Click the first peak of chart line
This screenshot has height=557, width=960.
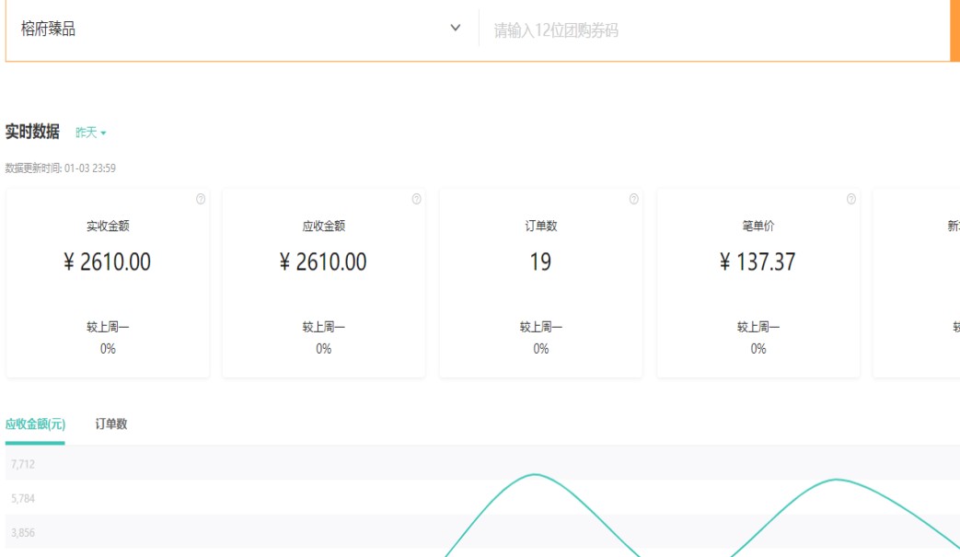[x=536, y=475]
